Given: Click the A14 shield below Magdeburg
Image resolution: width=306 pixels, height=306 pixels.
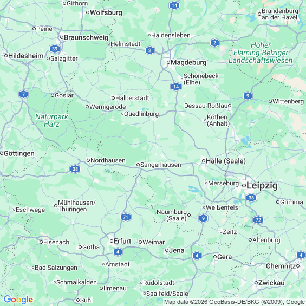Looking at the screenshot, I should point(176,87).
